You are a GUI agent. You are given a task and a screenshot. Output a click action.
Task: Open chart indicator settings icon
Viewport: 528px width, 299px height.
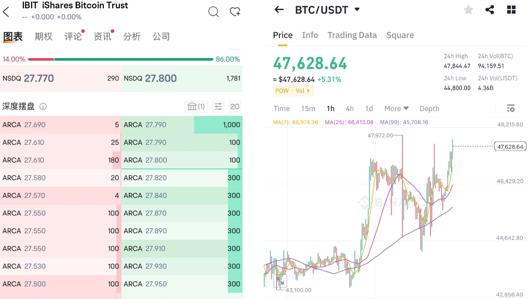pos(511,108)
